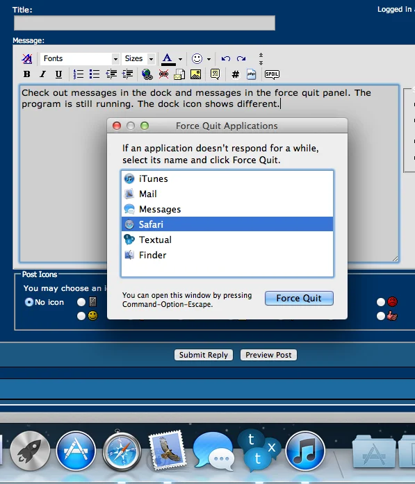Screen dimensions: 415x484
Task: Click the editor size adjust arrows
Action: pyautogui.click(x=261, y=58)
